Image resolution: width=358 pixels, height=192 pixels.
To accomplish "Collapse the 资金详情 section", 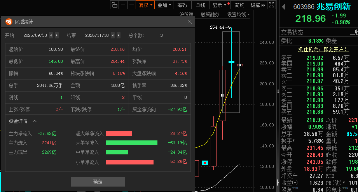I will [35, 121].
